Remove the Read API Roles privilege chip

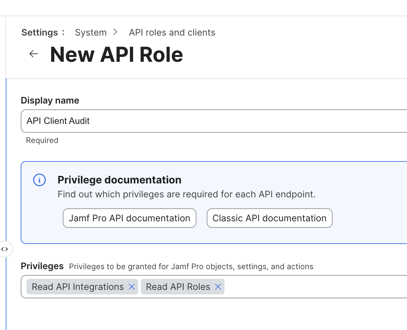(x=218, y=287)
